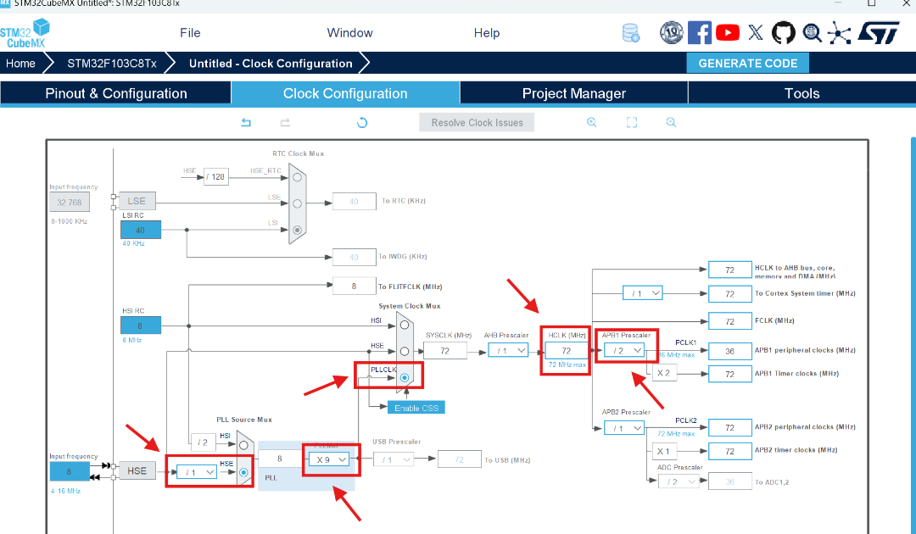Click the APB1 peripheral clocks value 36
The image size is (916, 534).
click(729, 351)
